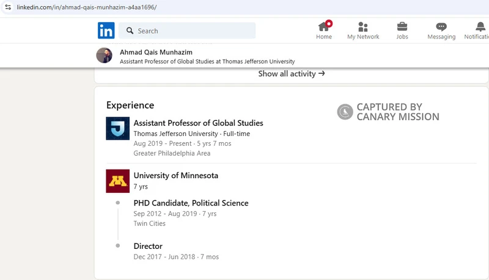Click 'Twin Cities' location text

(x=149, y=223)
